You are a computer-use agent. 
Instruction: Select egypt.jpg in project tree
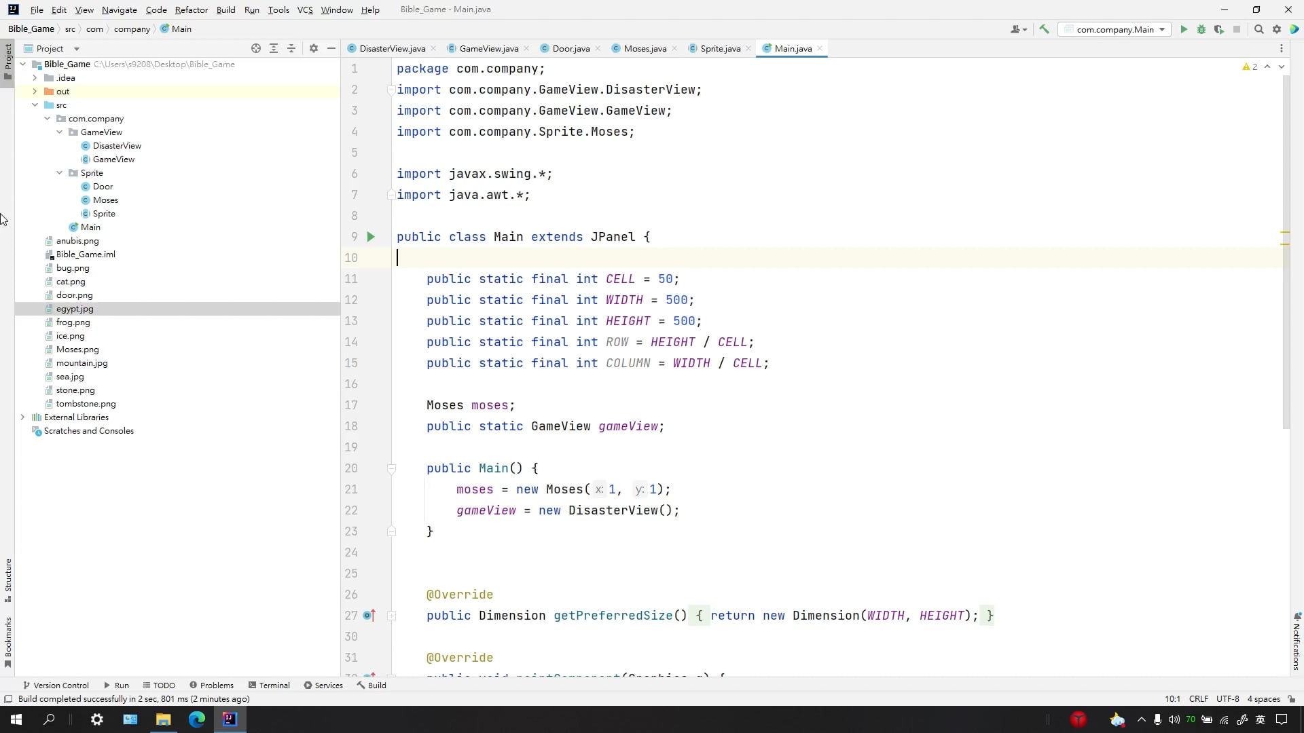(75, 309)
